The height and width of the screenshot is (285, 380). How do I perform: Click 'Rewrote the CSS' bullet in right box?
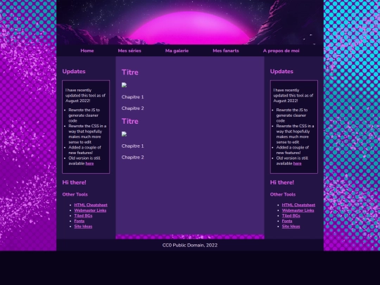[x=295, y=134]
